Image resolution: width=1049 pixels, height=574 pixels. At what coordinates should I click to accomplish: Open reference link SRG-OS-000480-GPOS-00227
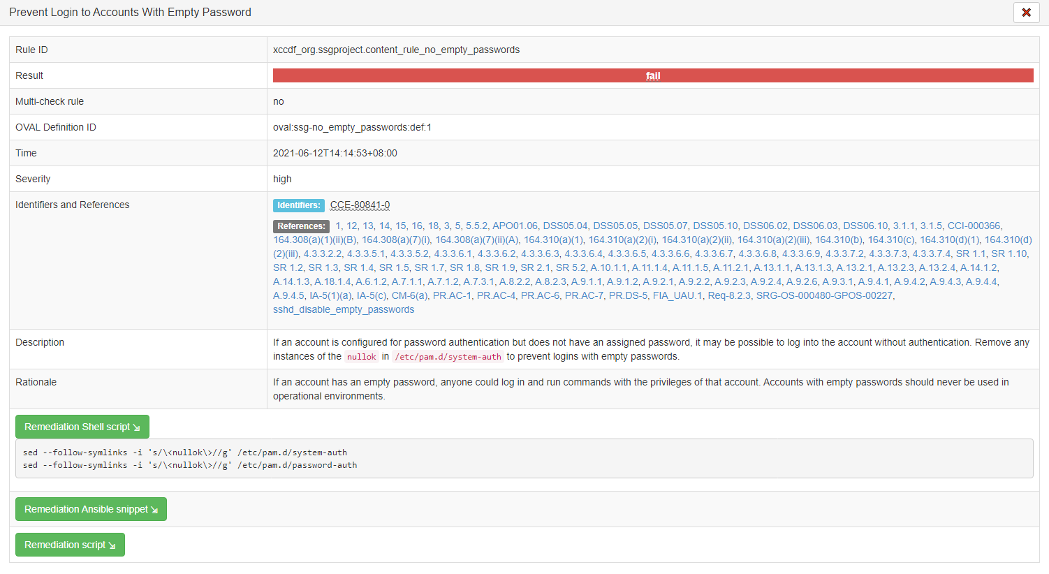(824, 295)
